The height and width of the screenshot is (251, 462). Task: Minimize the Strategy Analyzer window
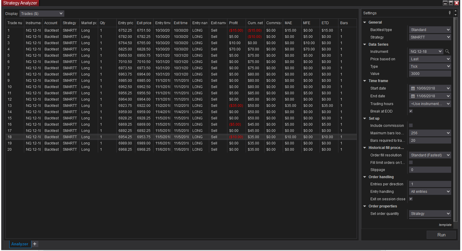tap(445, 3)
